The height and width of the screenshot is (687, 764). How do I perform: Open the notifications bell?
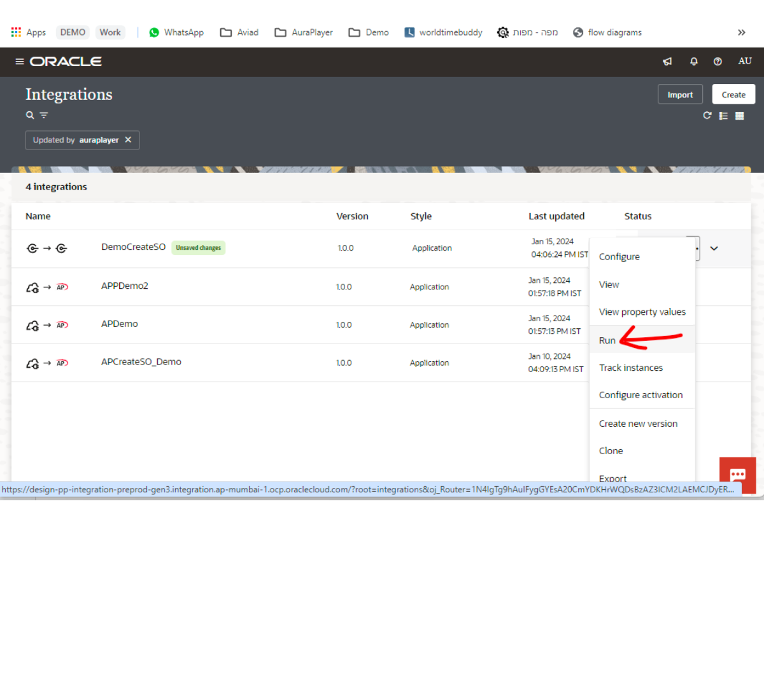coord(694,62)
